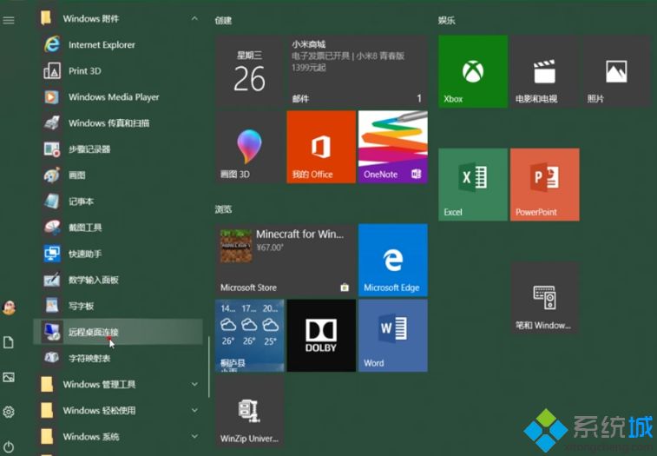Launch 步骤记录器 app

(118, 149)
